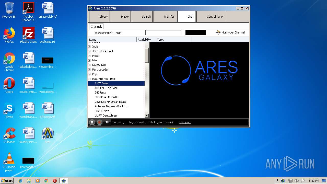This screenshot has height=184, width=327.
Task: Expand the Past decades category
Action: coord(89,70)
